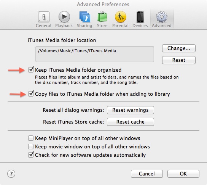Click the Reset warnings button
Image resolution: width=207 pixels, height=185 pixels.
(x=131, y=110)
